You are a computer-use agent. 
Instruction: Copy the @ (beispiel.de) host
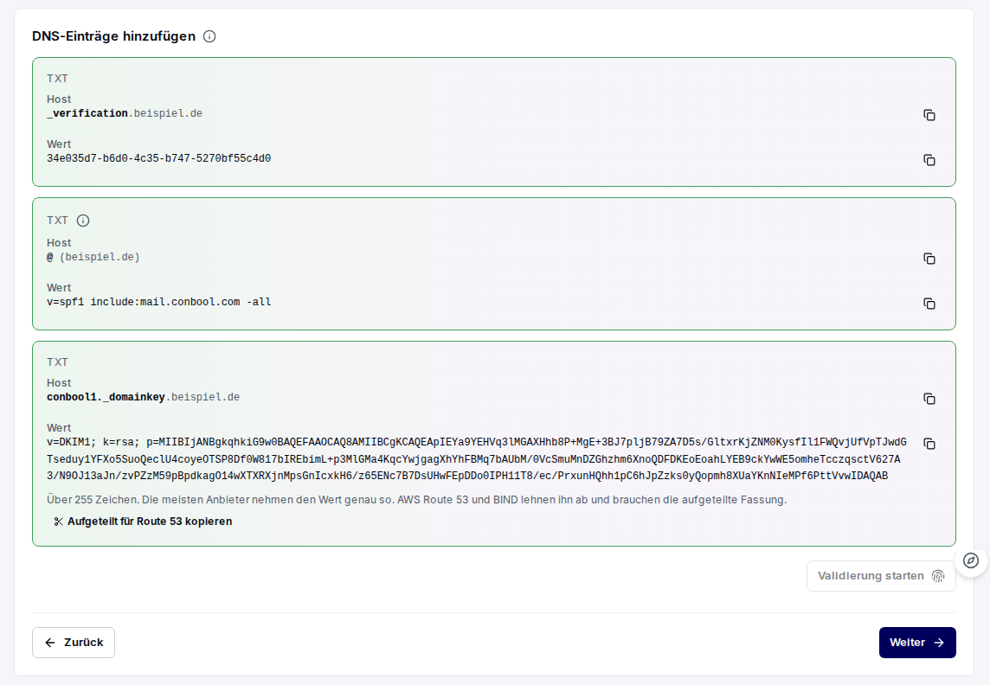click(929, 259)
